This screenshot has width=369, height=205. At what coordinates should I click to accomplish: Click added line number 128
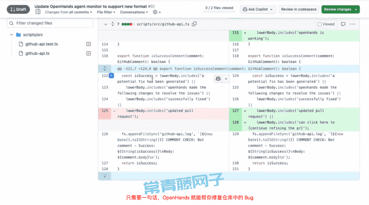tap(235, 122)
